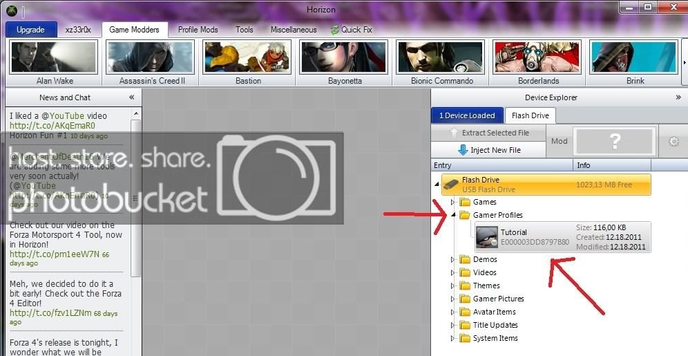Click the Upgrade button
688x356 pixels.
30,30
